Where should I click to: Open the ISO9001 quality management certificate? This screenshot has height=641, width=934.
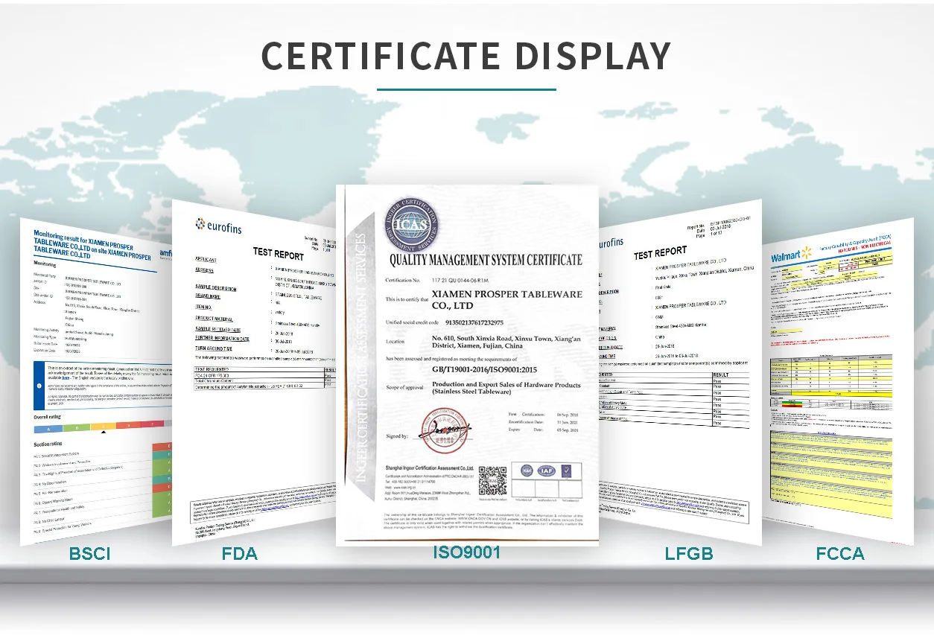[467, 365]
